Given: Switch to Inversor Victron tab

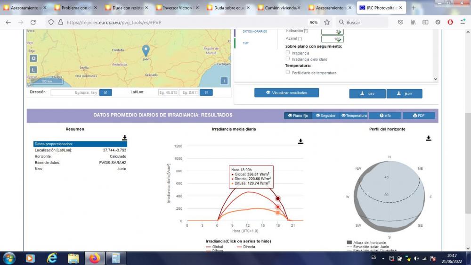Looking at the screenshot, I should point(178,8).
